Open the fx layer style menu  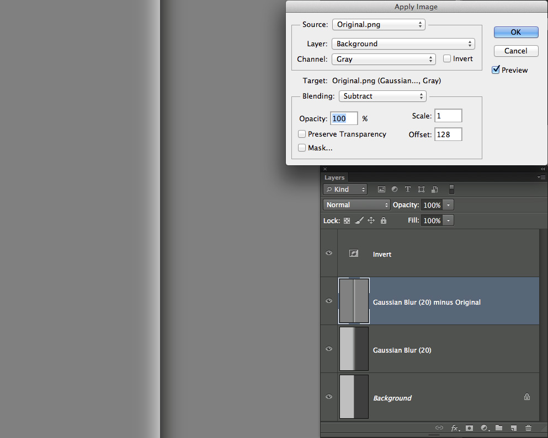455,428
